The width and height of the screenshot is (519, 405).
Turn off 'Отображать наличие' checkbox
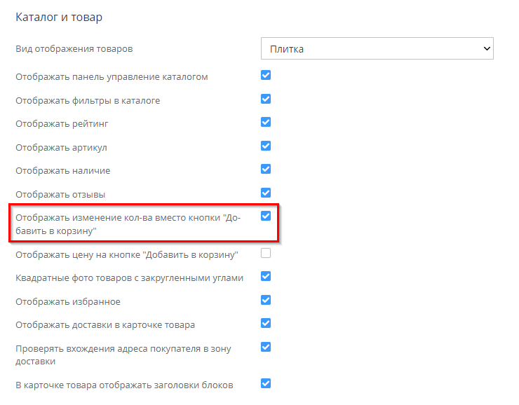coord(266,169)
